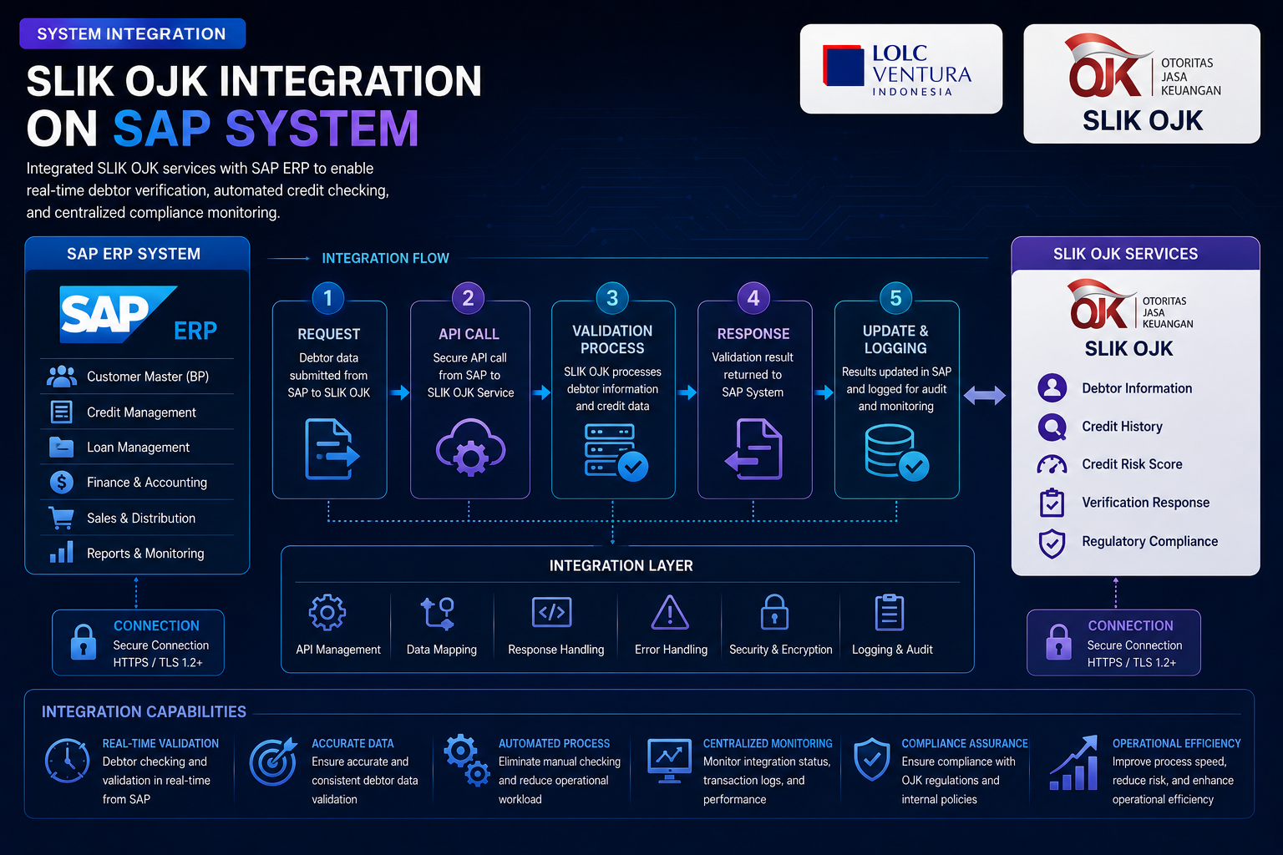Click the Error Handling warning triangle icon
Image resolution: width=1283 pixels, height=855 pixels.
pyautogui.click(x=670, y=612)
